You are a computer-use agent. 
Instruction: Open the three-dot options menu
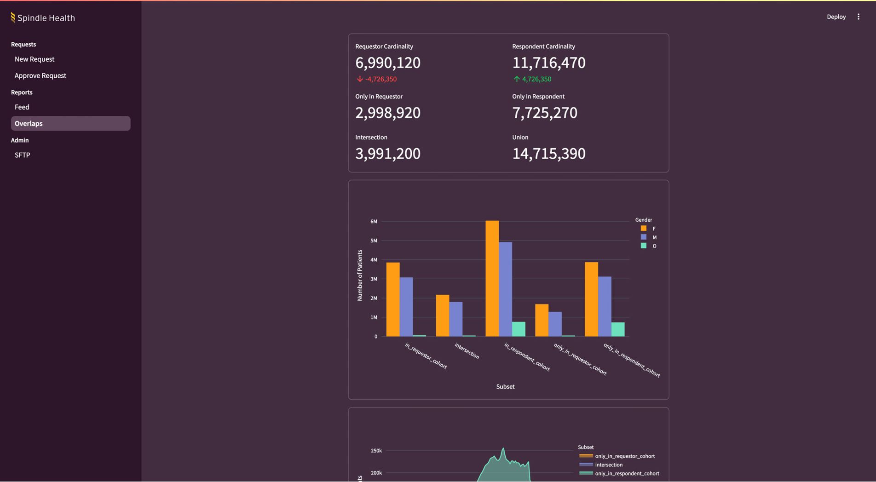[859, 17]
